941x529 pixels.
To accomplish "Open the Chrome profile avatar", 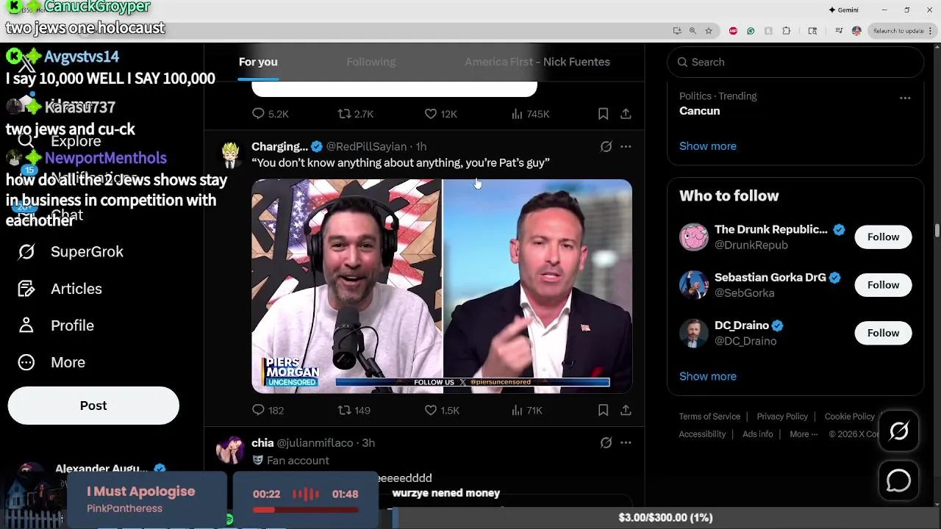I will click(x=856, y=31).
